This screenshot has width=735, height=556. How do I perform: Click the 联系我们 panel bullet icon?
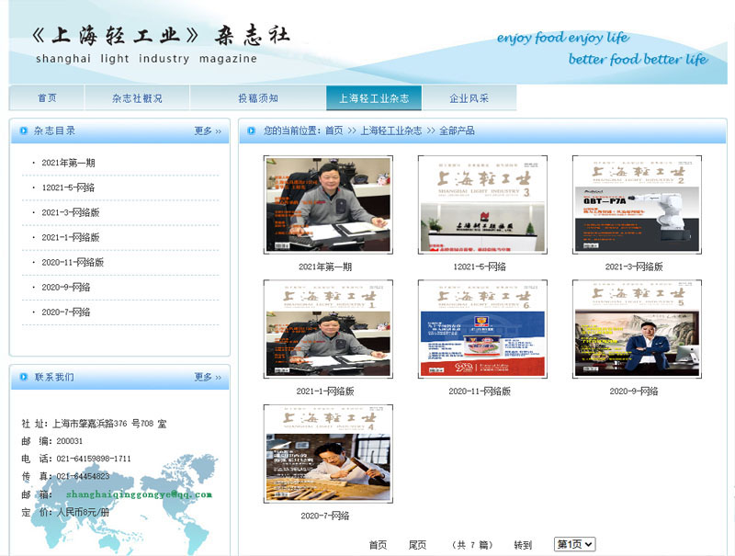[x=24, y=377]
